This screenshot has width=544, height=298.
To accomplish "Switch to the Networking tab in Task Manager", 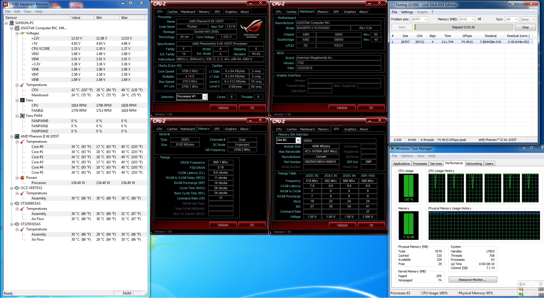I will coord(474,164).
